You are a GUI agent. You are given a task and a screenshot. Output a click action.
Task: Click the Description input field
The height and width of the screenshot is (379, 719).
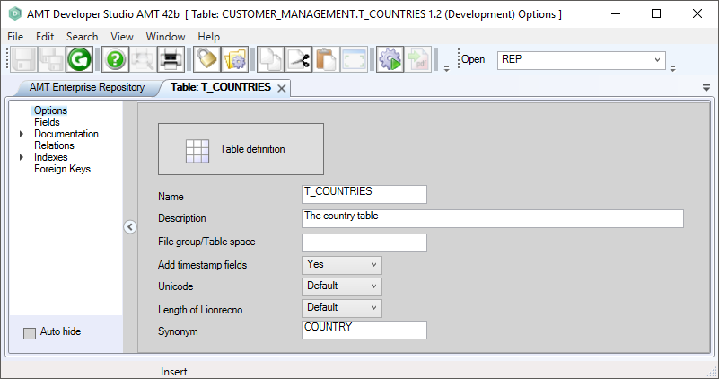click(493, 218)
